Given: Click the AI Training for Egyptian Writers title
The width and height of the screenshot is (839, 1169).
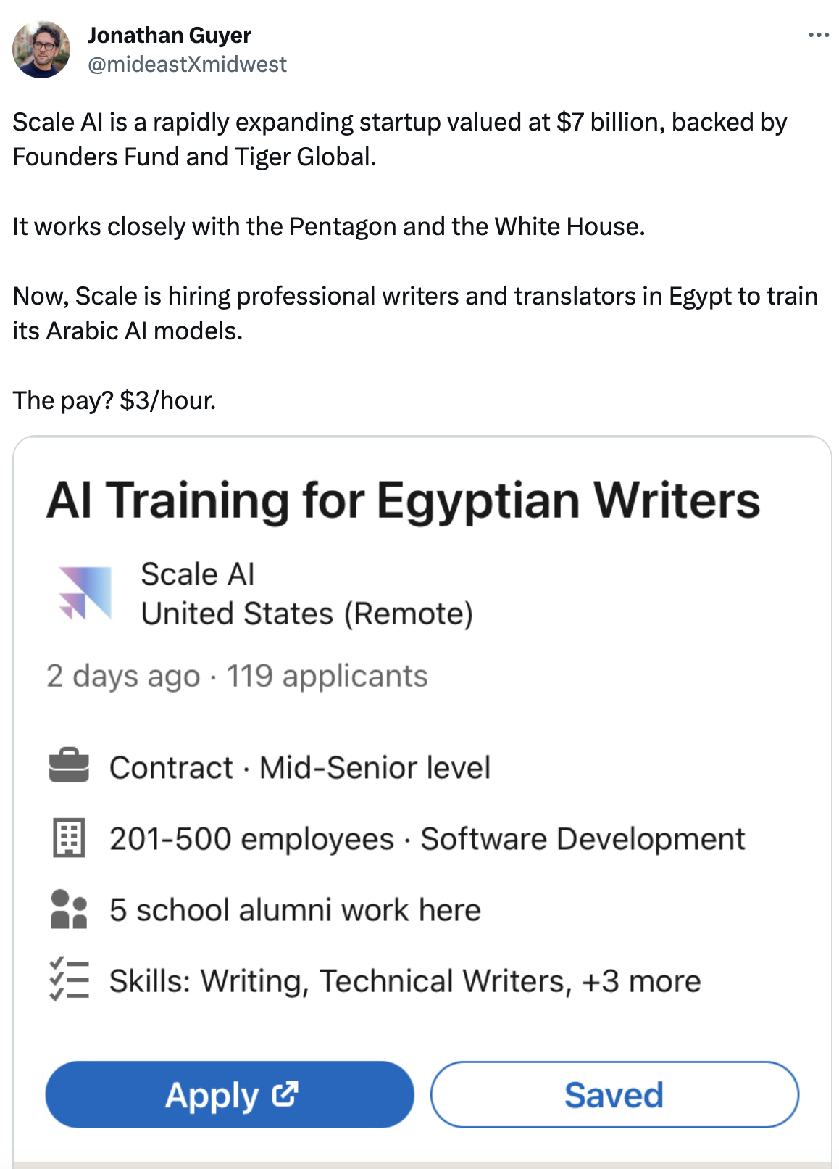Looking at the screenshot, I should [404, 500].
